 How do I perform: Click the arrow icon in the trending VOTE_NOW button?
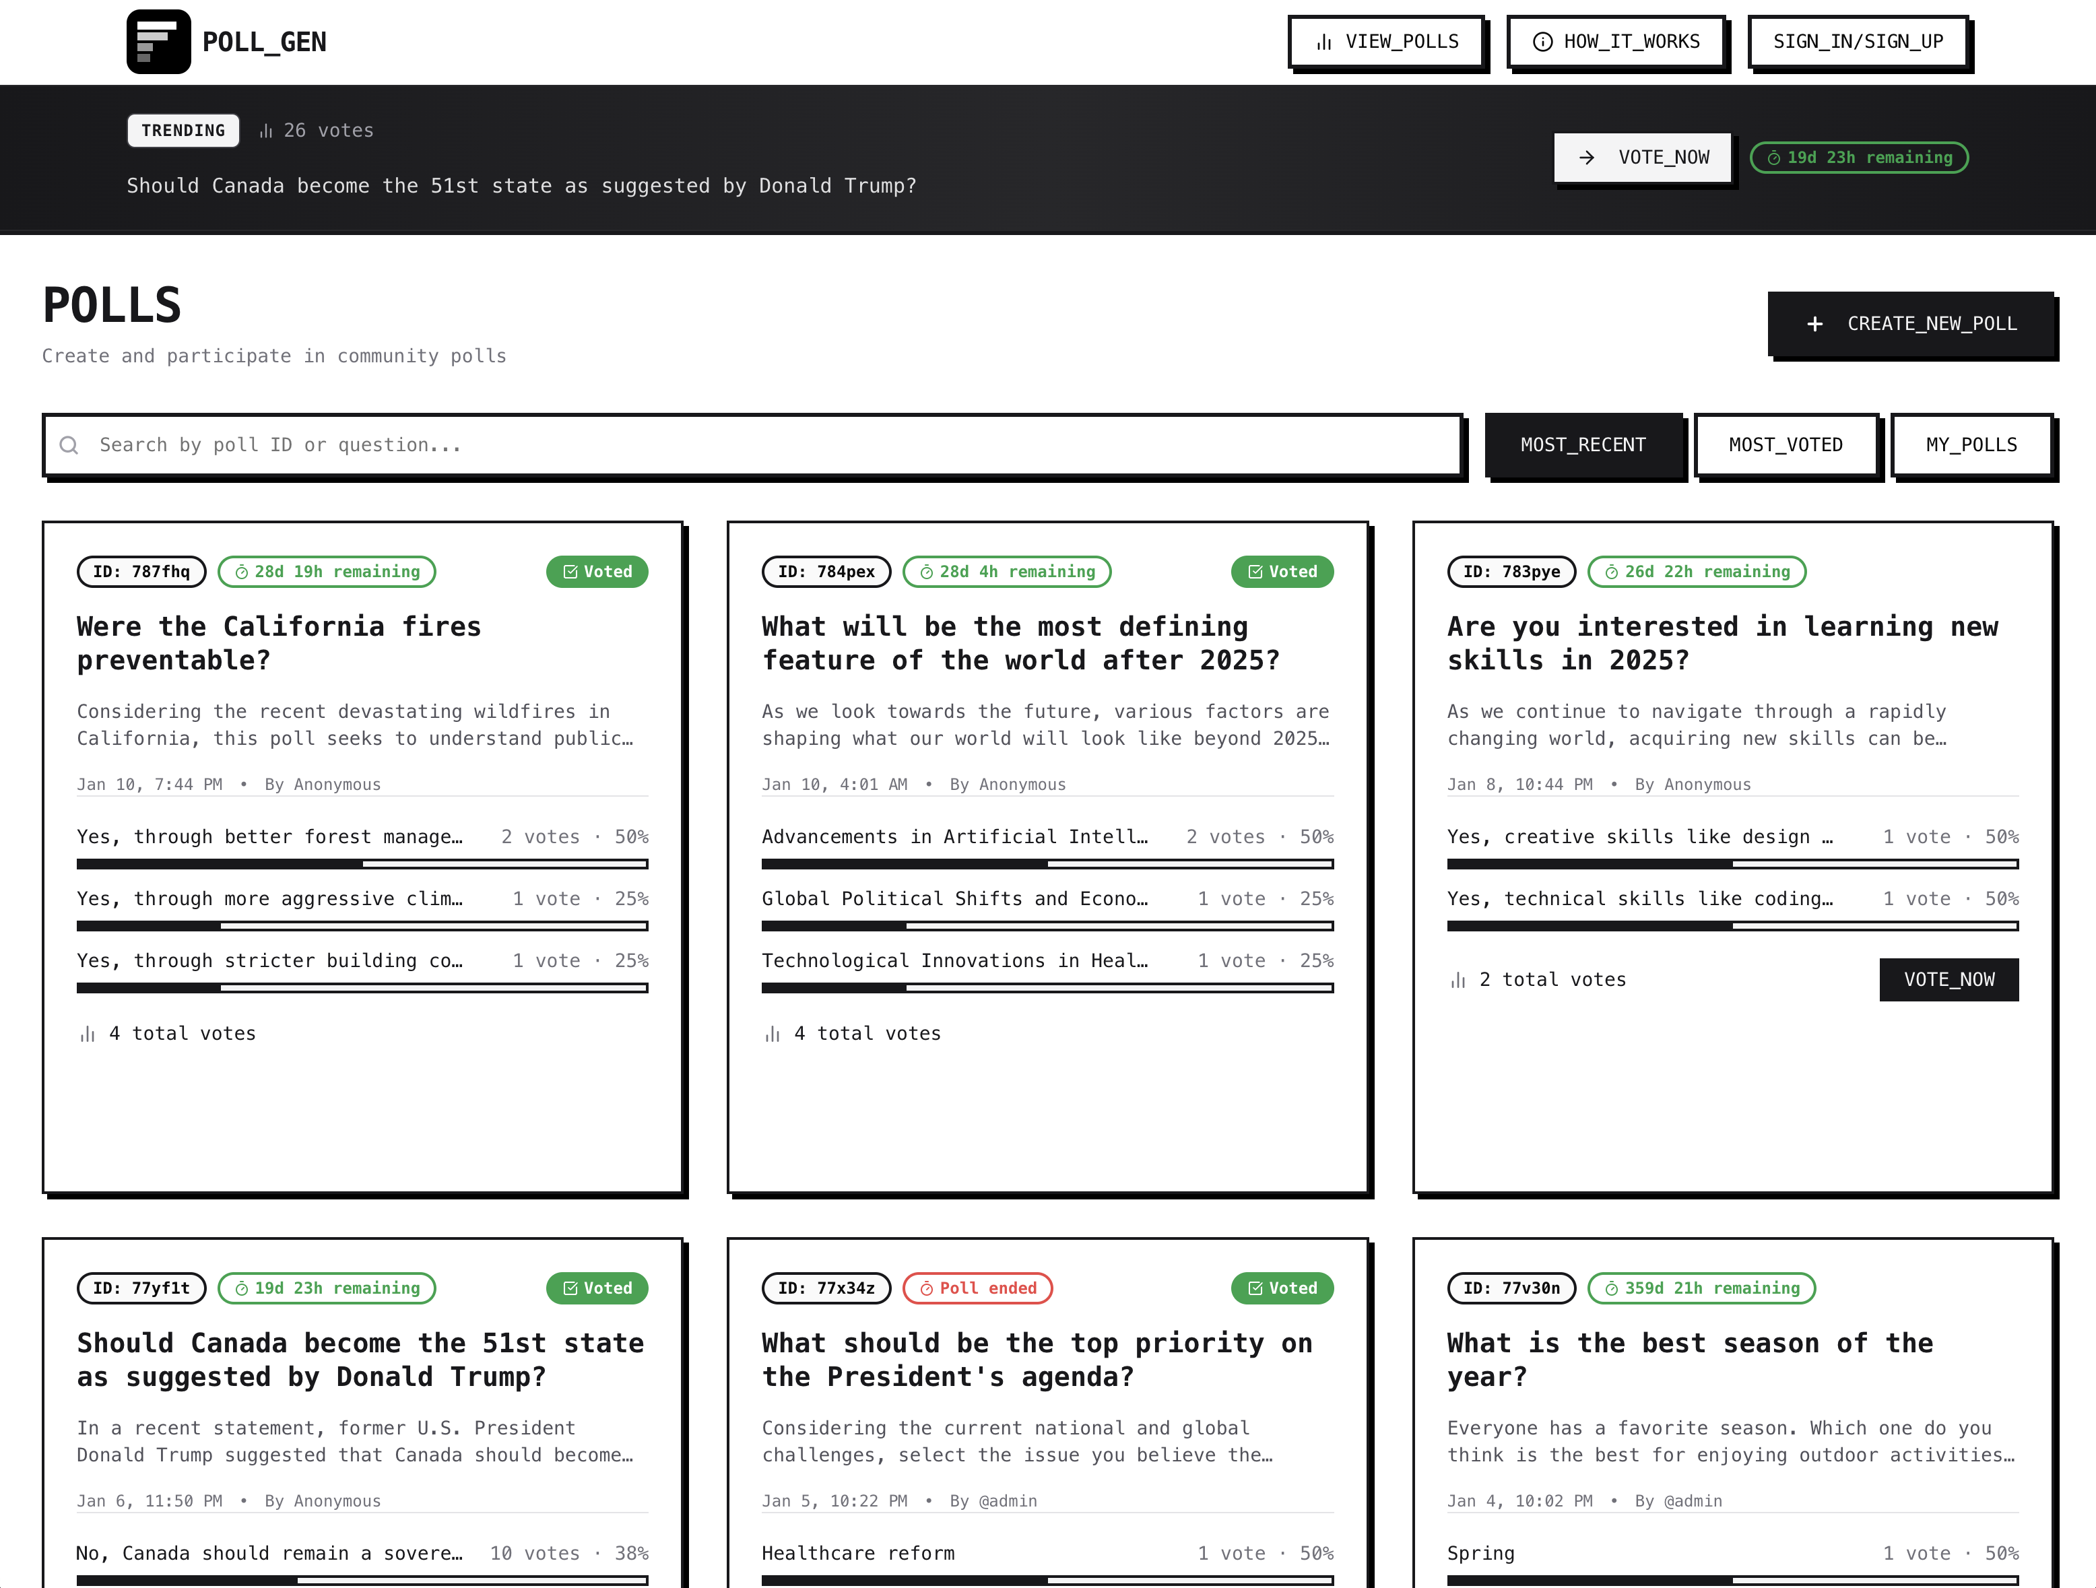[x=1587, y=158]
